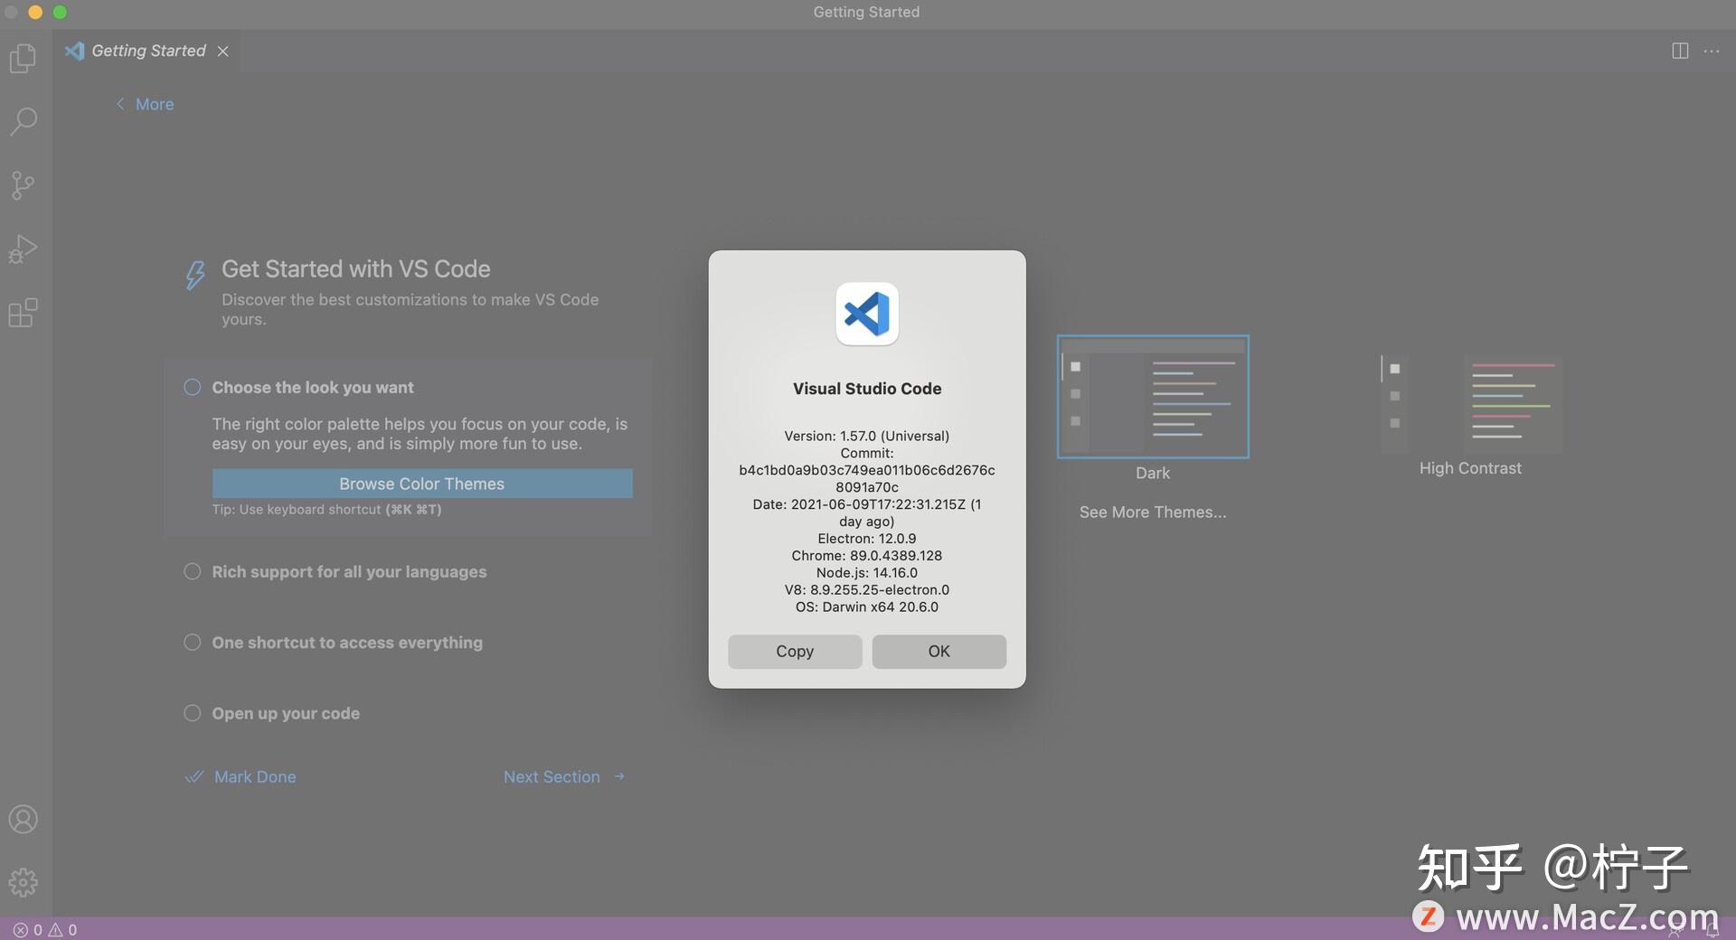Open the Explorer view in activity bar

point(23,59)
